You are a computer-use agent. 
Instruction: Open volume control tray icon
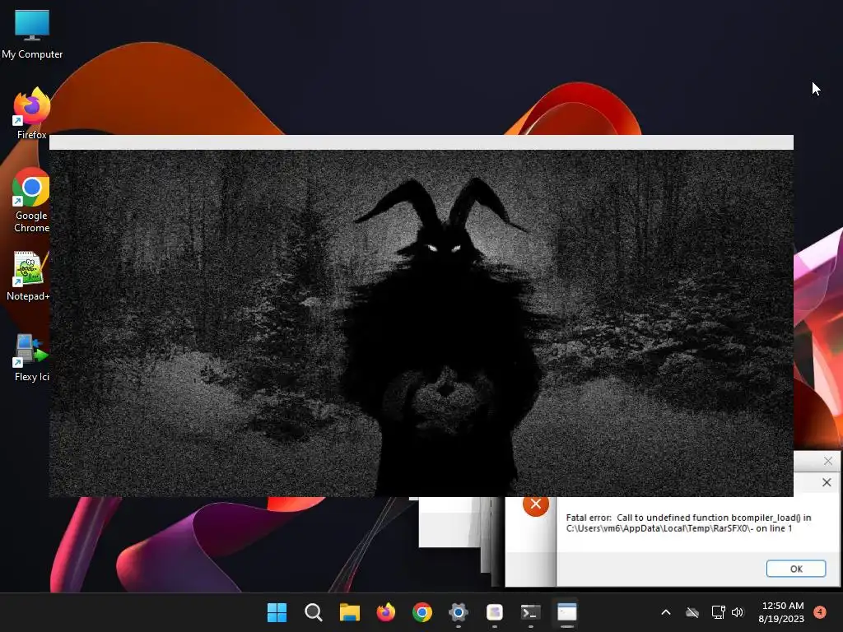(738, 612)
